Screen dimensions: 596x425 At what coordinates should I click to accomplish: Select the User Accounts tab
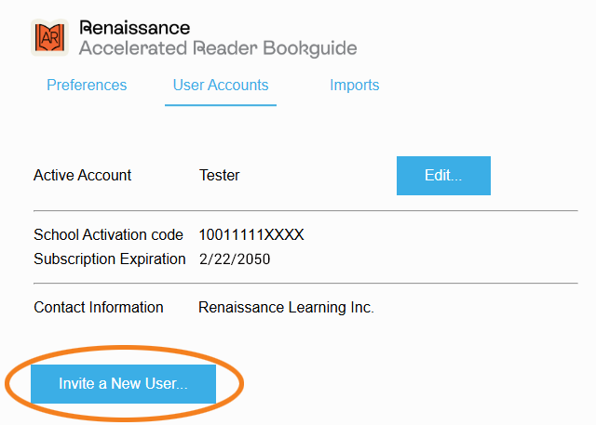pos(221,85)
